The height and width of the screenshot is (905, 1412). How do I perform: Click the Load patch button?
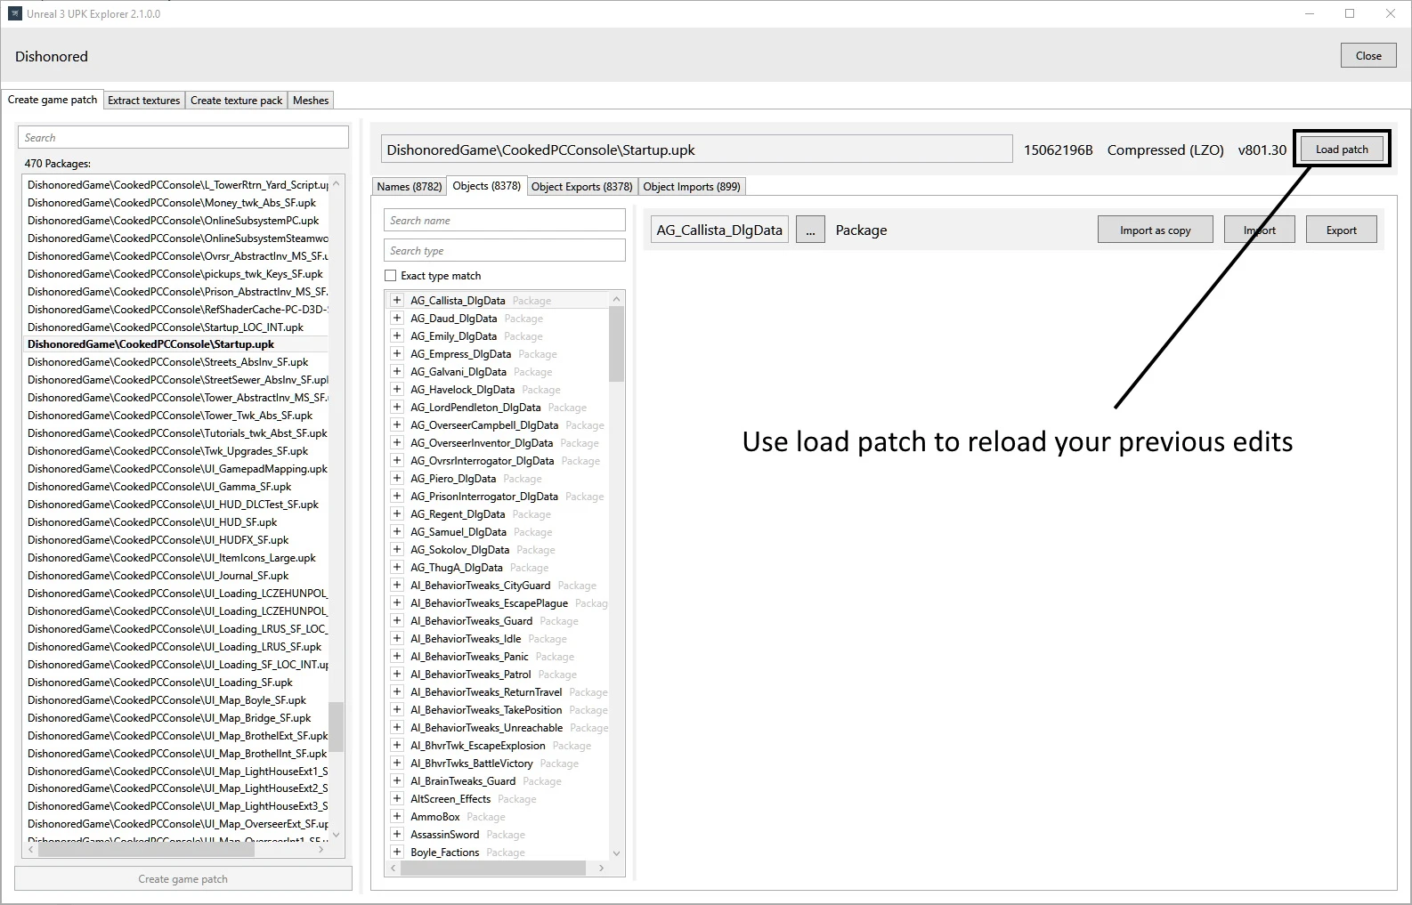[x=1341, y=149]
